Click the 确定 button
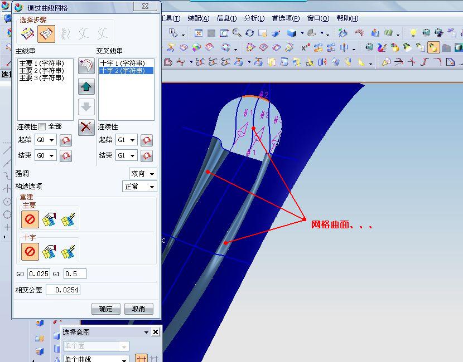 point(106,309)
